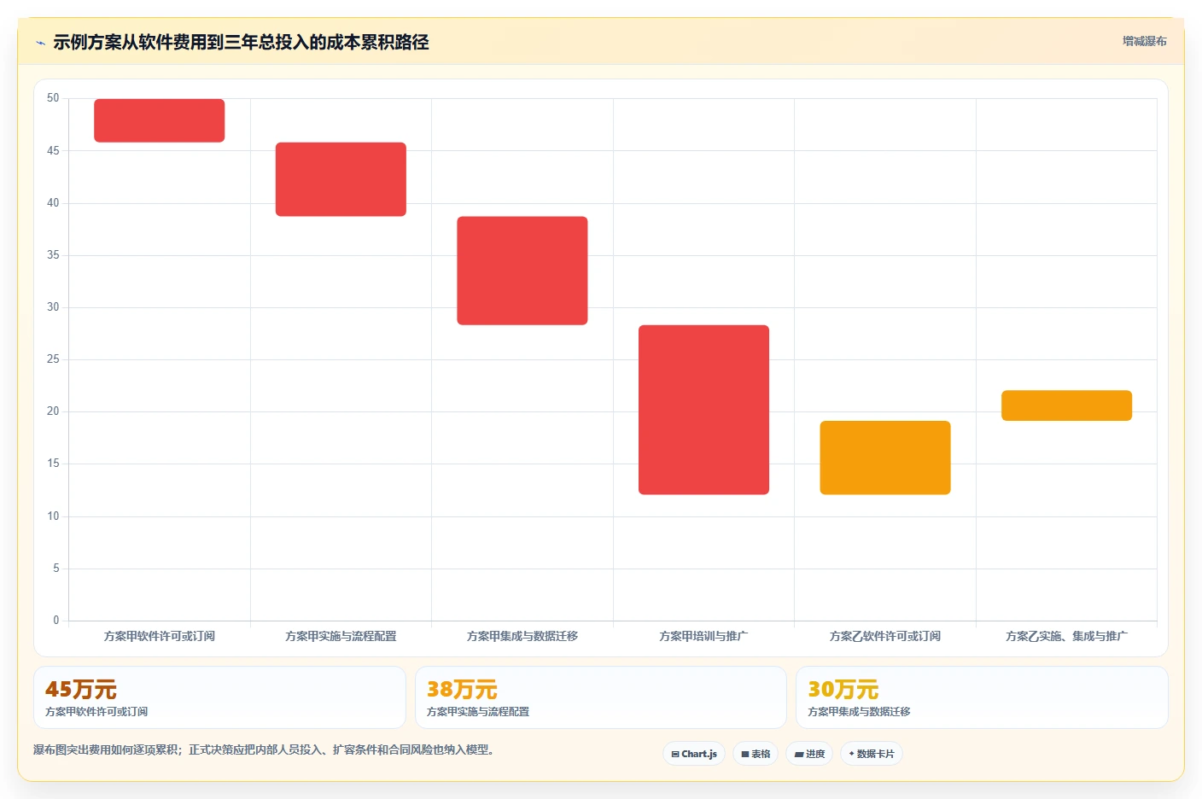1202x799 pixels.
Task: Click the red bar for 方案甲集成与数据迁移
Action: pos(522,271)
